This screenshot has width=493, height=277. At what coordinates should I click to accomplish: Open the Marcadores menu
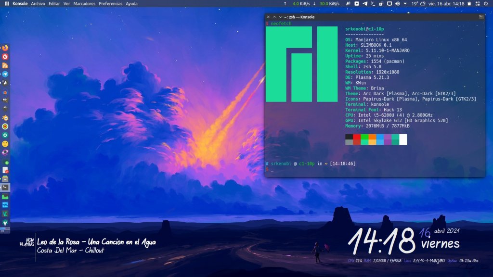click(84, 4)
